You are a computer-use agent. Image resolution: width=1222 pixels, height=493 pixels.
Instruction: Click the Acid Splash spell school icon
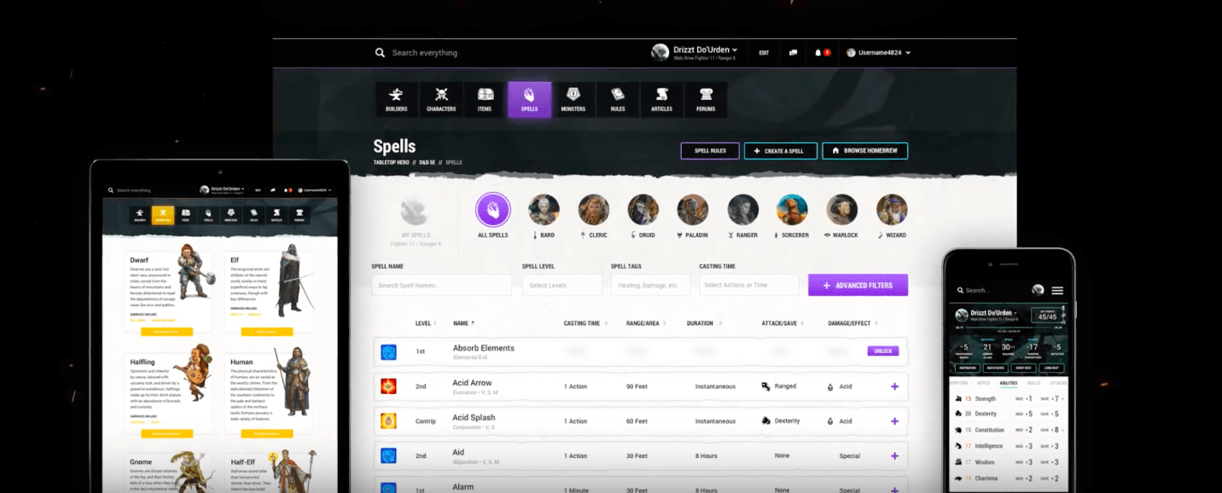point(388,421)
